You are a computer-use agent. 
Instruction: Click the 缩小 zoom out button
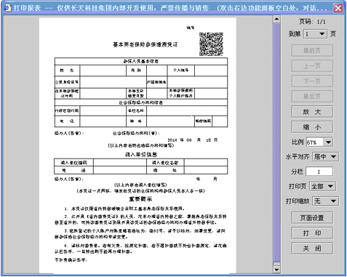click(x=312, y=127)
